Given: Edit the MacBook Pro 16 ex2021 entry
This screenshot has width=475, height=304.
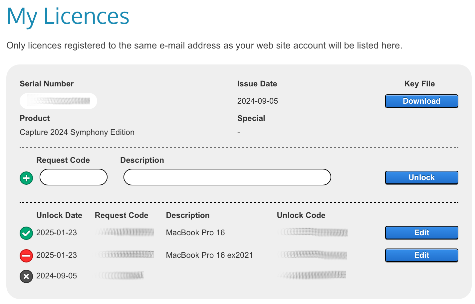Looking at the screenshot, I should coord(421,255).
